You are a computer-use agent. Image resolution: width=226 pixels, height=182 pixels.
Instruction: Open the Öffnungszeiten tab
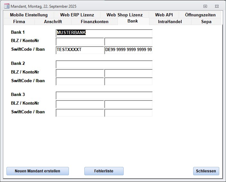[x=200, y=15]
